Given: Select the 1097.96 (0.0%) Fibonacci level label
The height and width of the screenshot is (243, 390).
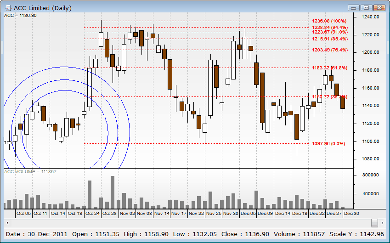Looking at the screenshot, I should [x=328, y=144].
